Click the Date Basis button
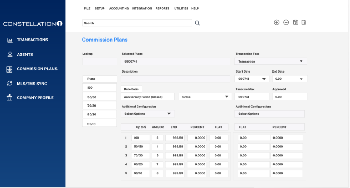The height and width of the screenshot is (188, 350). [131, 89]
